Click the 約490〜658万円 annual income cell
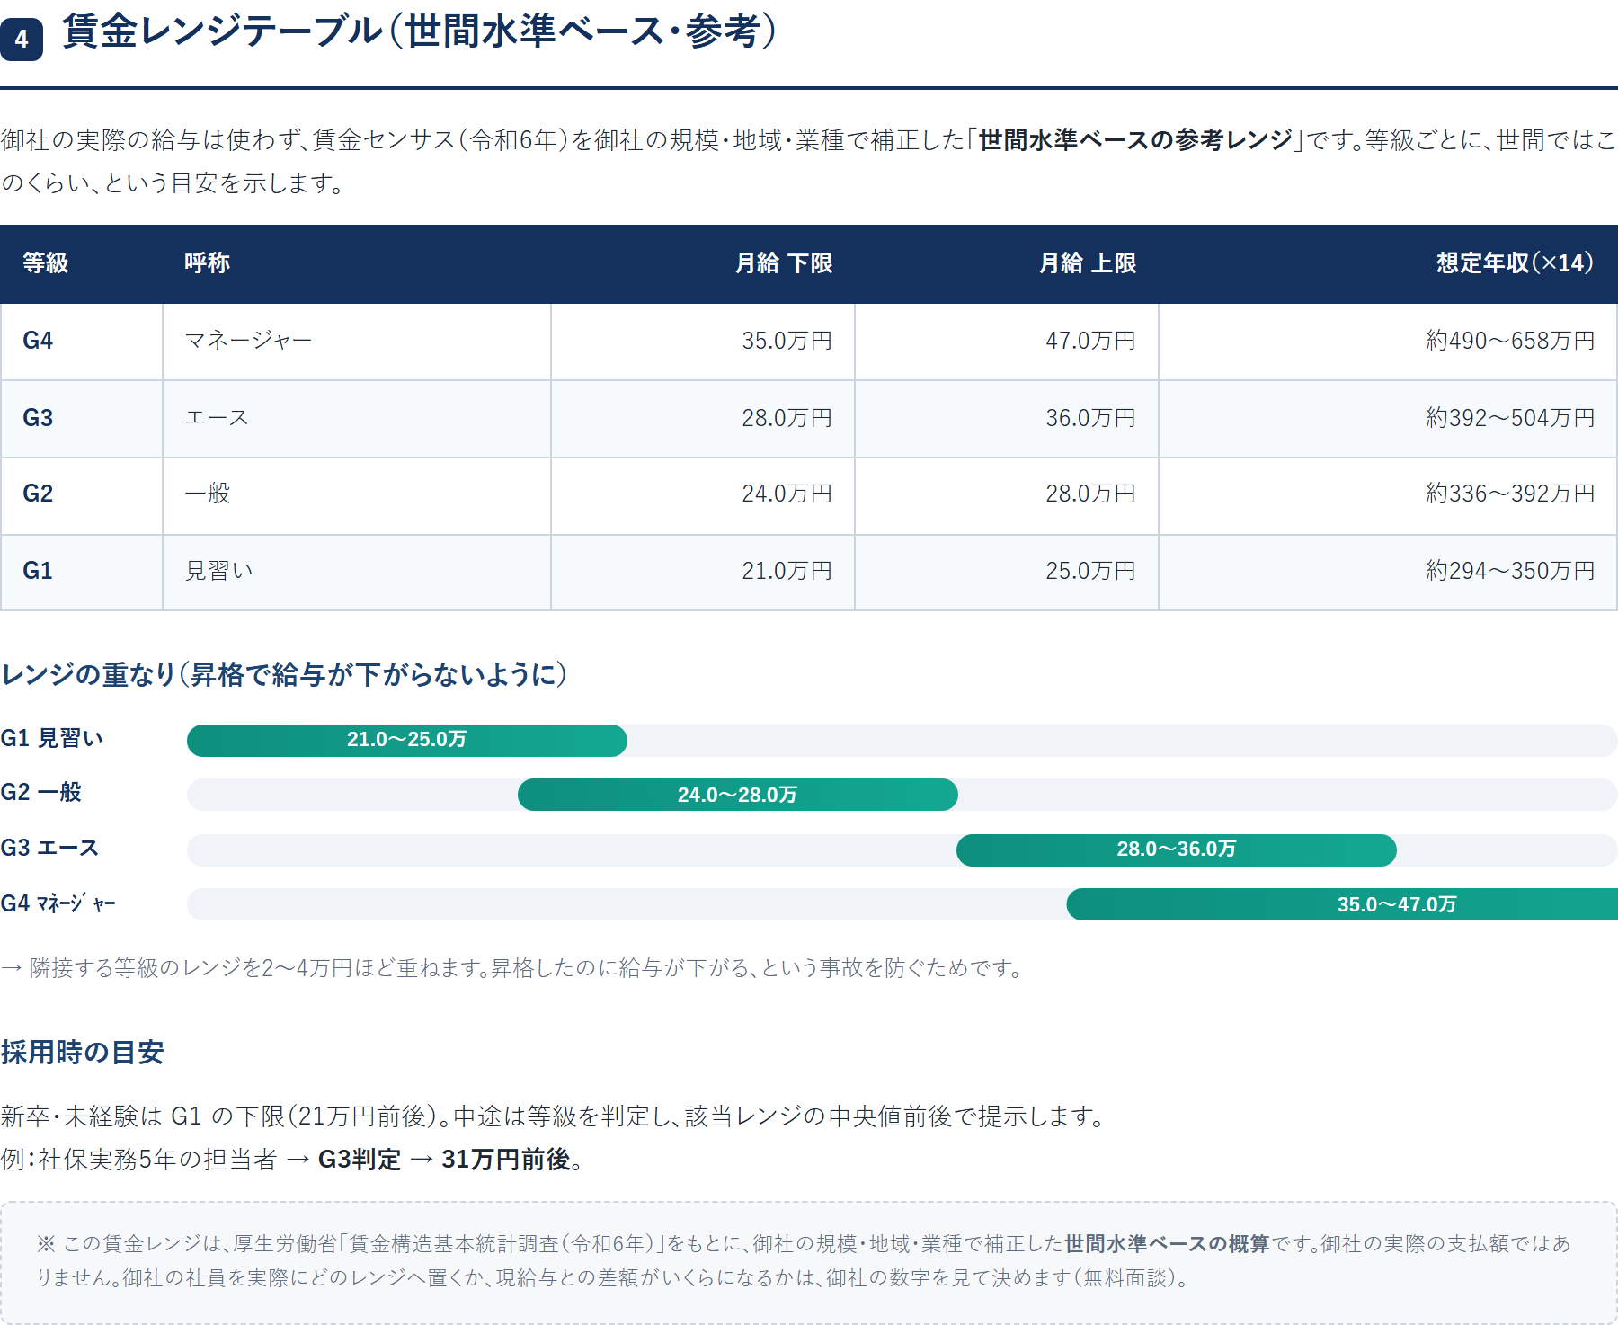 pos(1388,342)
